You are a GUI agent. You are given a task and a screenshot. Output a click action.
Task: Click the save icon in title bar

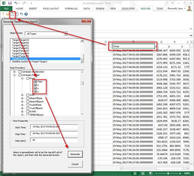[x=10, y=3]
